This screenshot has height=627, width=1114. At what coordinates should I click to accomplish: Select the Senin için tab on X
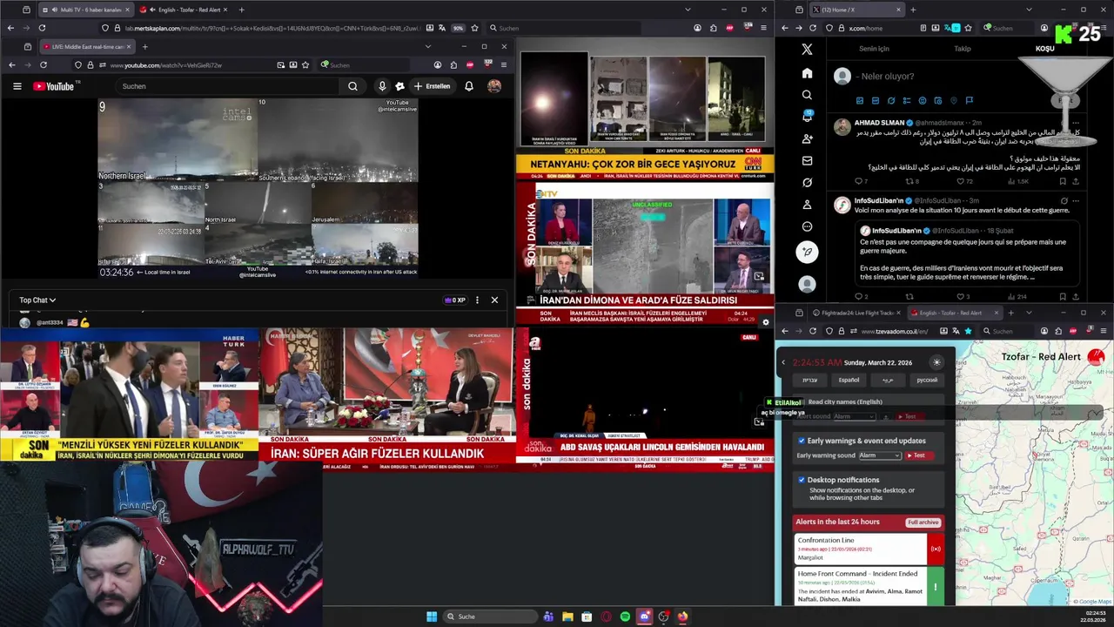pos(874,49)
